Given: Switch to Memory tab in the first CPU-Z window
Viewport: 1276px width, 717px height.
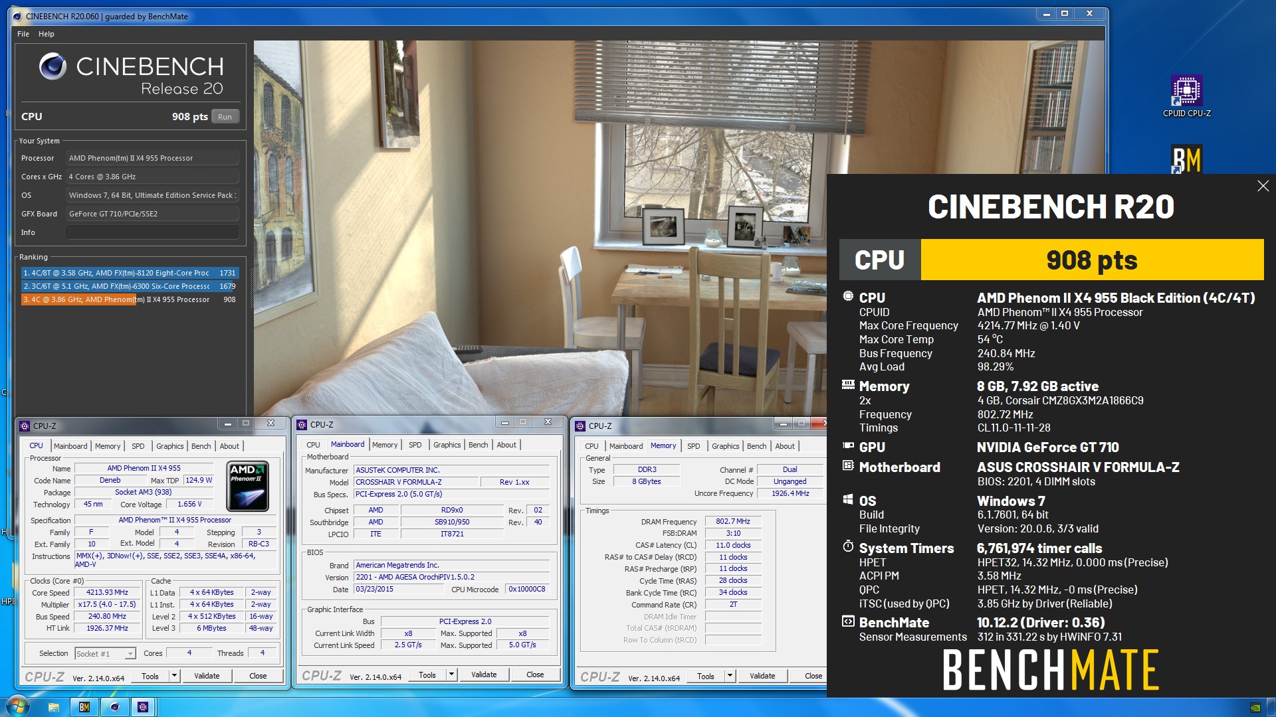Looking at the screenshot, I should tap(108, 446).
